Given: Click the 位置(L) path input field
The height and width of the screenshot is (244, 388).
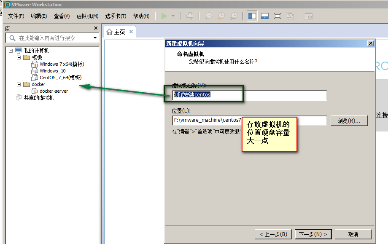Looking at the screenshot, I should 249,121.
